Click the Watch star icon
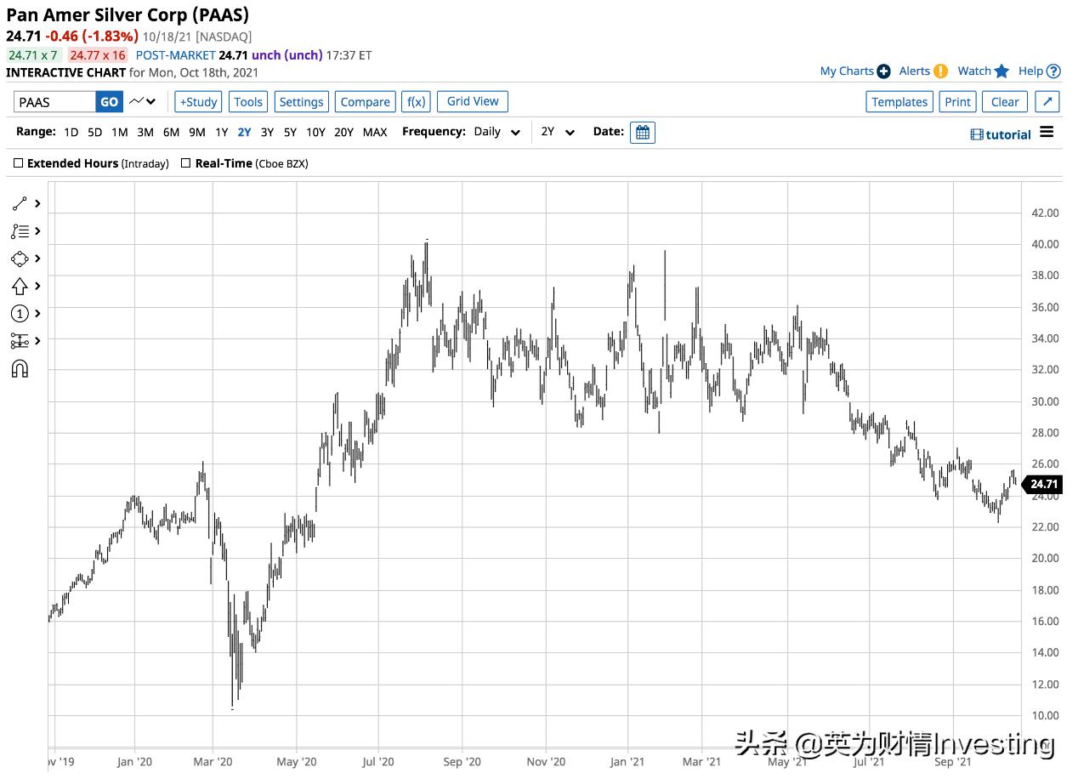The image size is (1078, 779). click(x=1001, y=71)
